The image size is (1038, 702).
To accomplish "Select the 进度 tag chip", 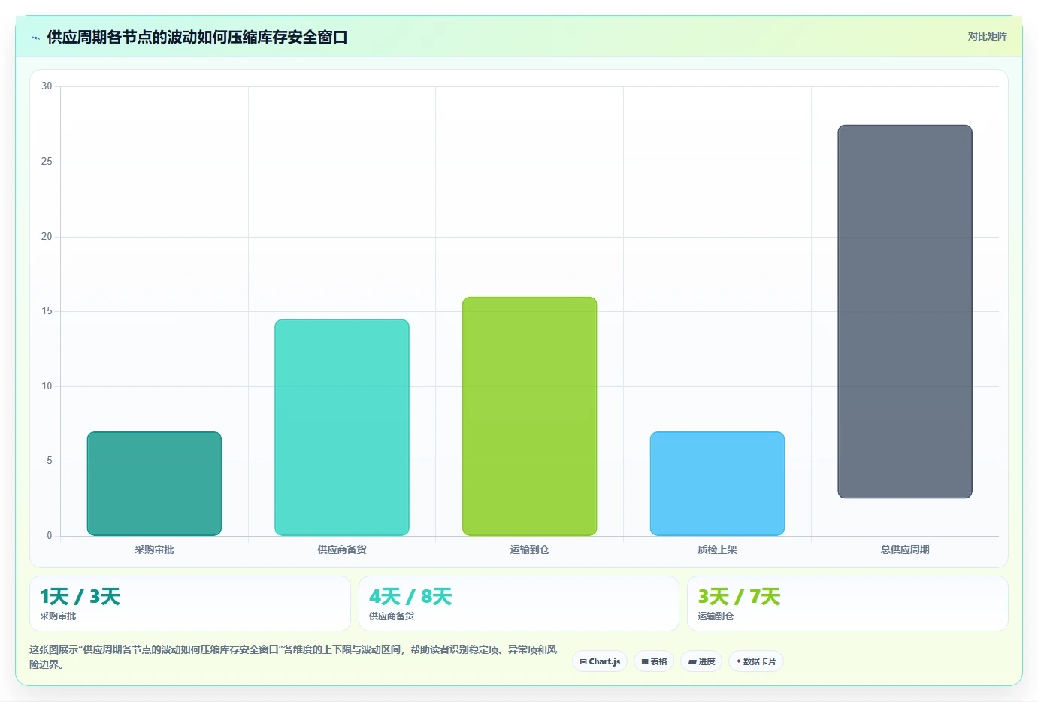I will pyautogui.click(x=701, y=661).
